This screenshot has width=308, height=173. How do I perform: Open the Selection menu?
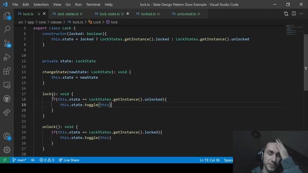[41, 4]
